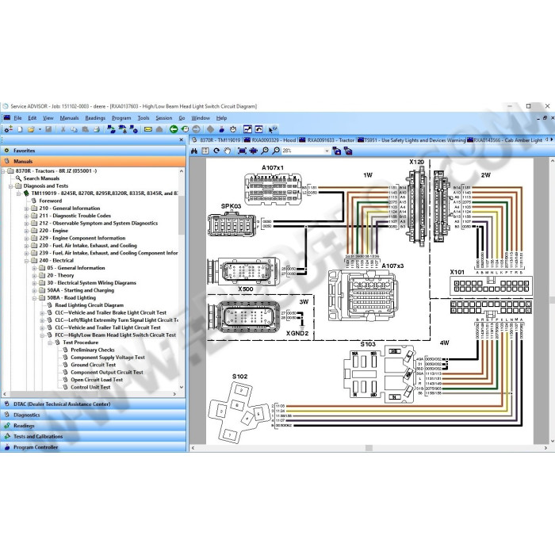Select the Preliminary Checks tree item
The image size is (555, 555).
click(93, 350)
